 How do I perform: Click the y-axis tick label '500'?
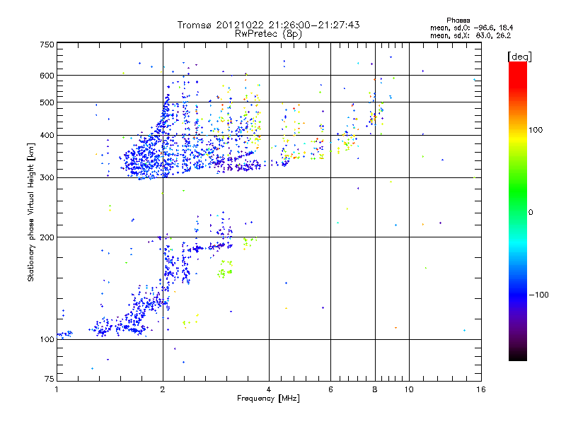click(x=47, y=102)
